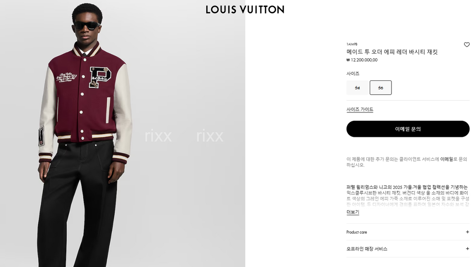This screenshot has height=267, width=471.
Task: Add jacket to wishlist with heart icon
Action: tap(466, 45)
